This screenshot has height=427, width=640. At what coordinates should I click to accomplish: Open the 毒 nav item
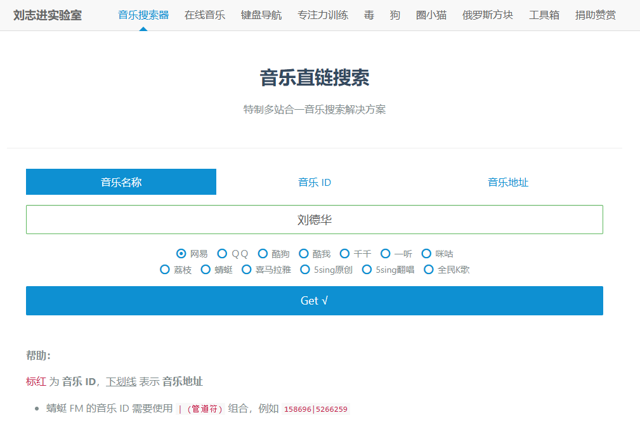(x=369, y=15)
